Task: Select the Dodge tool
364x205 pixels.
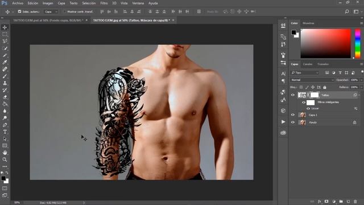Action: pyautogui.click(x=5, y=118)
